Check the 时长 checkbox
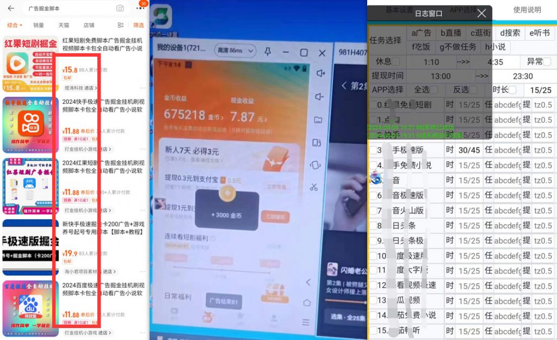The width and height of the screenshot is (557, 340). coord(513,90)
